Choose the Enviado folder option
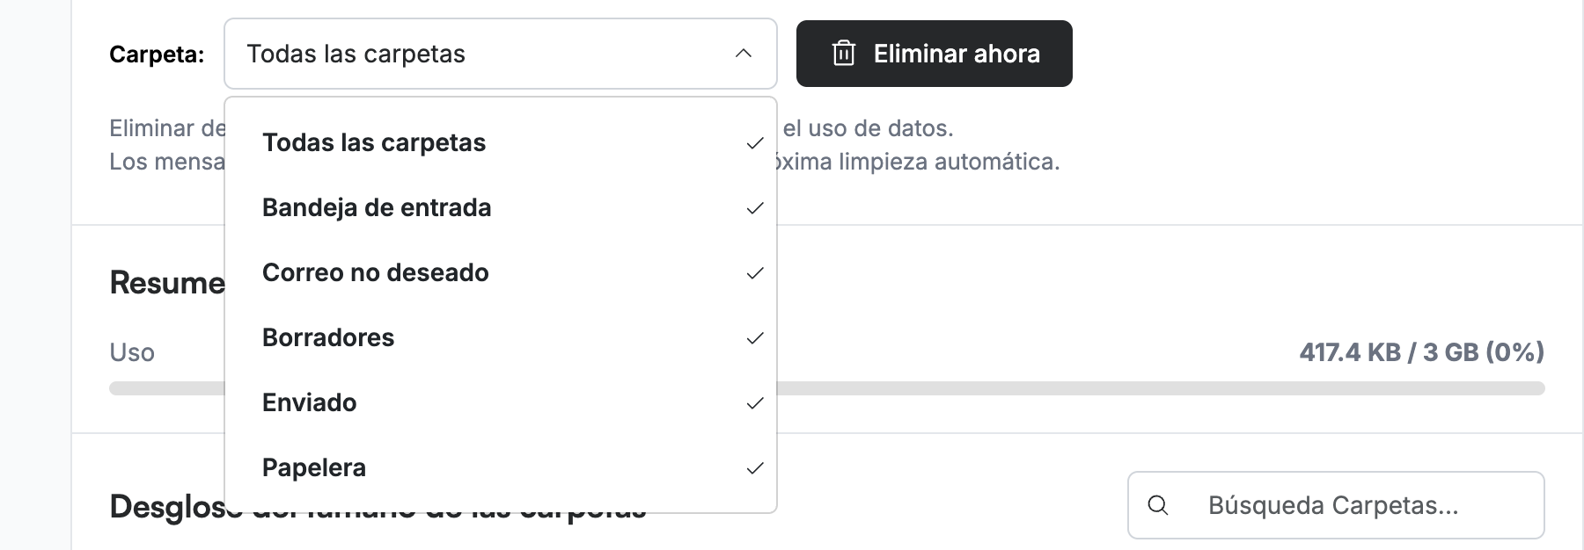Image resolution: width=1584 pixels, height=550 pixels. (501, 402)
